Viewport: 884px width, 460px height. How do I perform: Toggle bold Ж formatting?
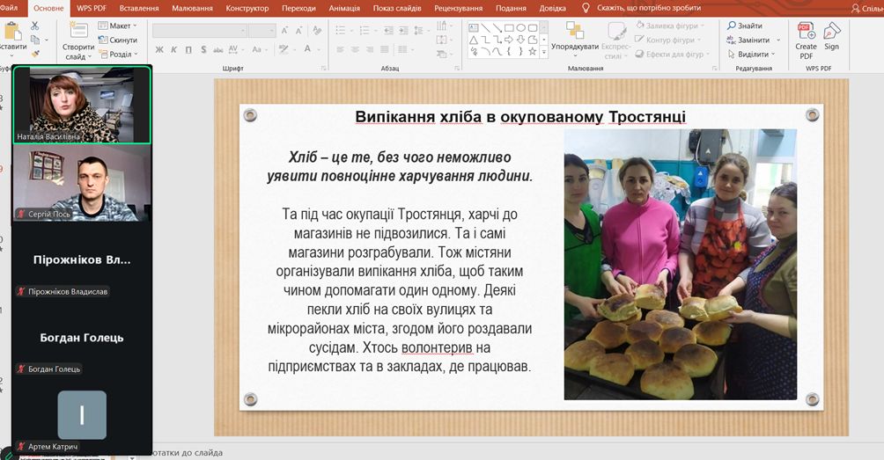[x=160, y=50]
